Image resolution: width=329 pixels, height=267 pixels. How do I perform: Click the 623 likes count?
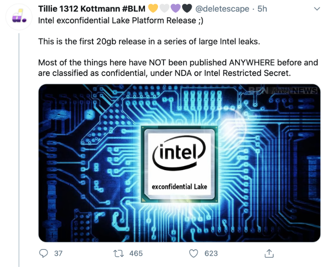coord(211,254)
